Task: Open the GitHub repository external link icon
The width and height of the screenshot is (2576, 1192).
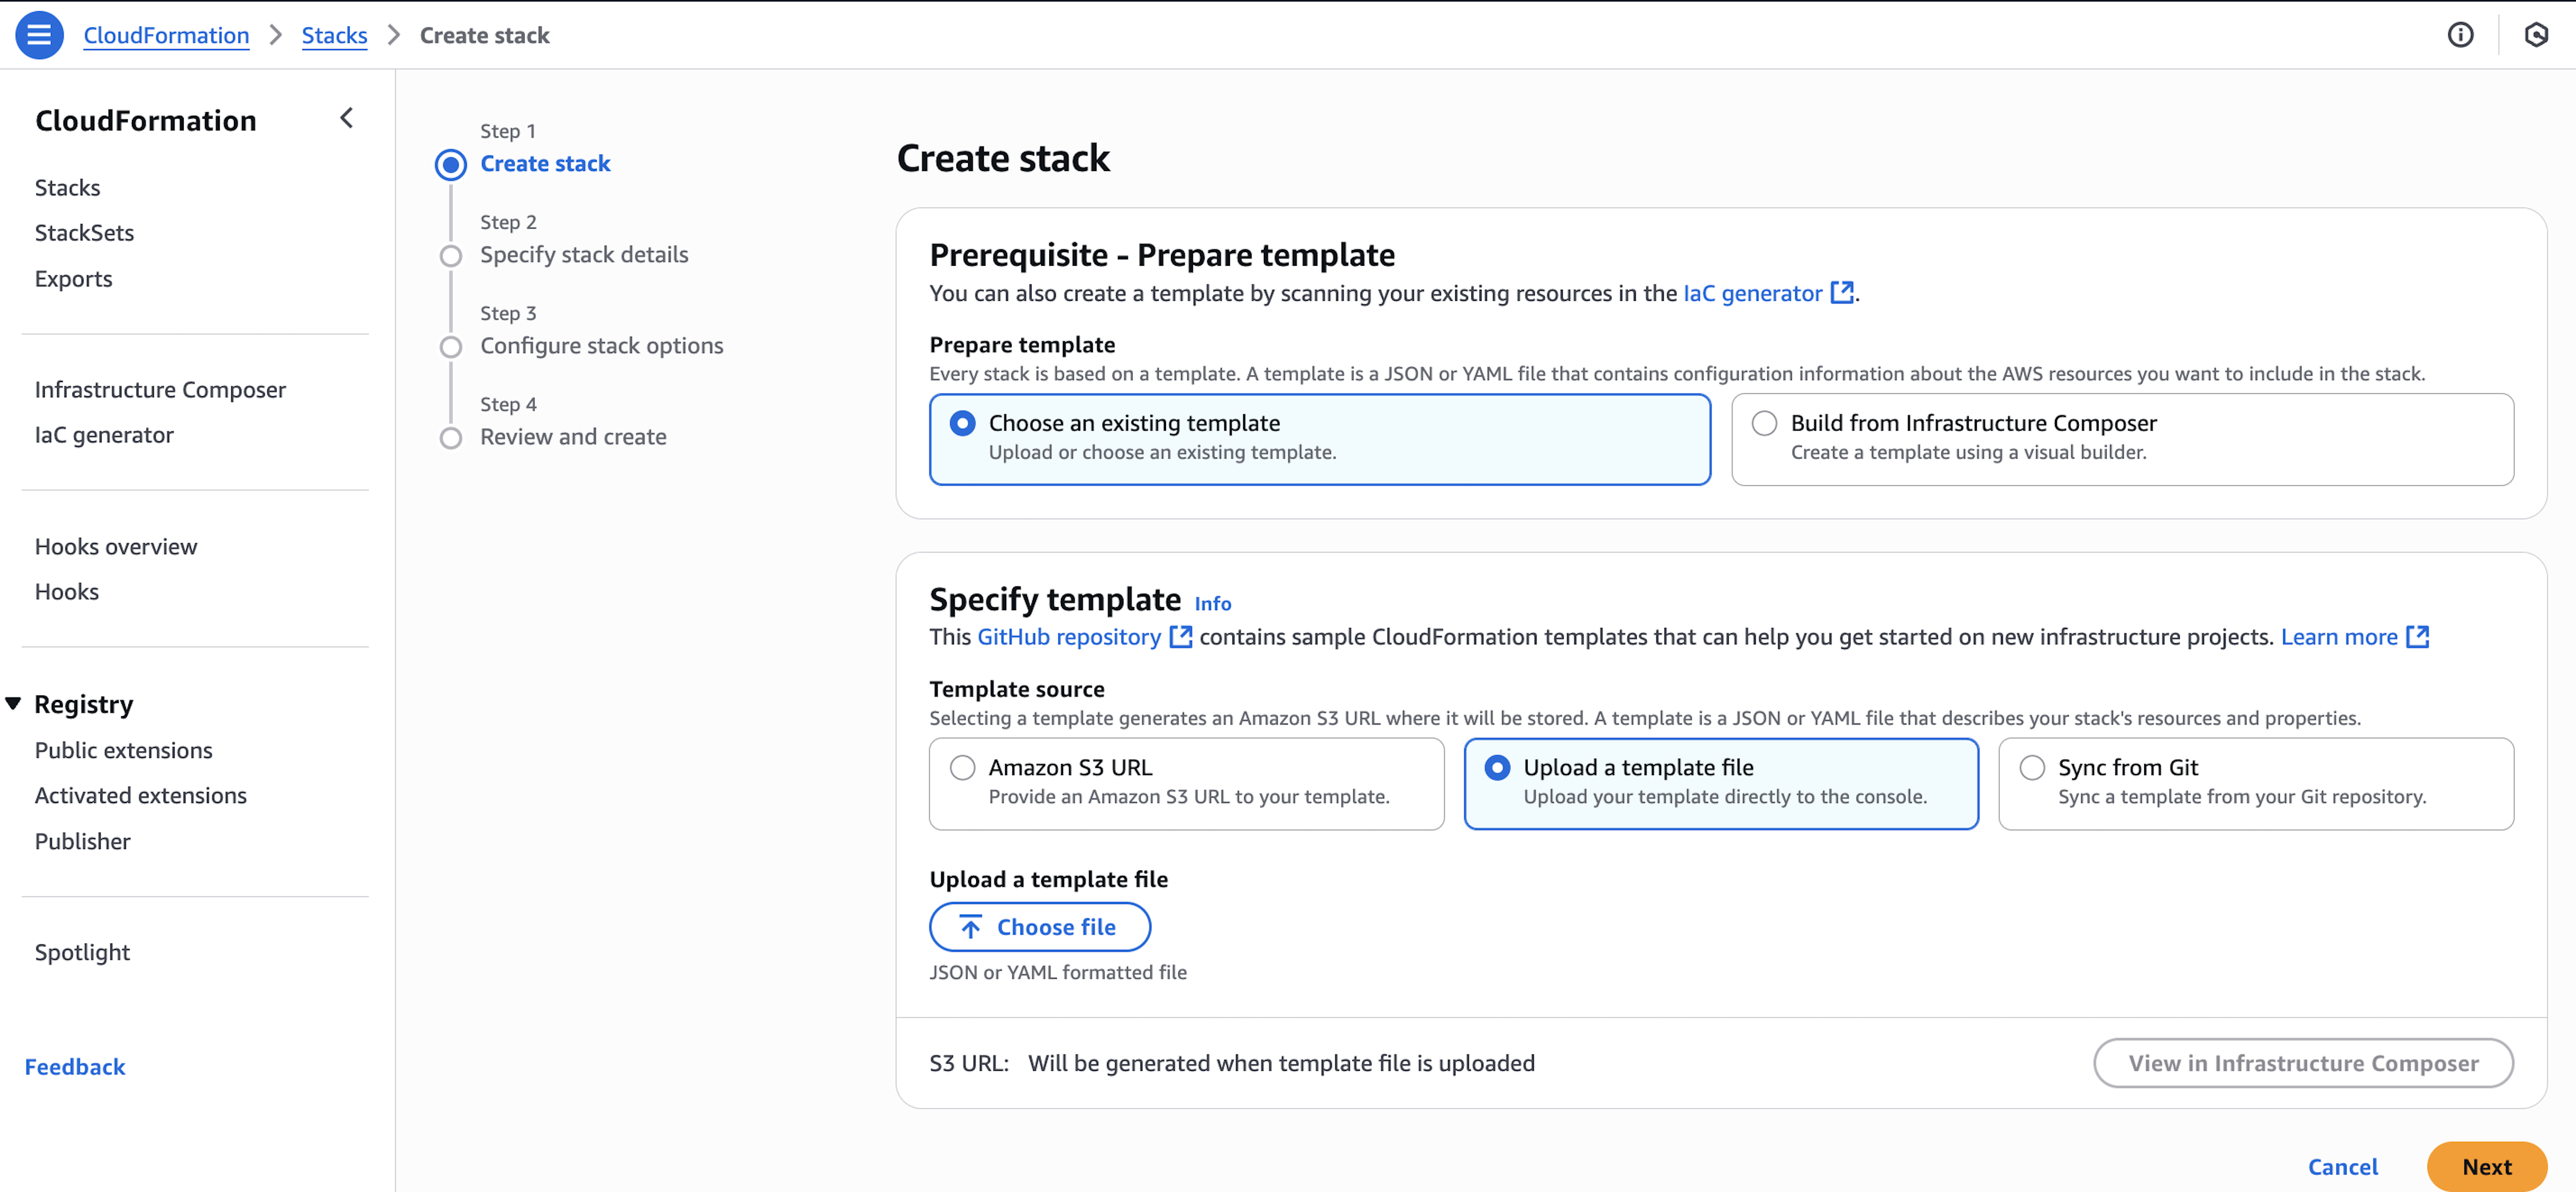Action: coord(1180,636)
